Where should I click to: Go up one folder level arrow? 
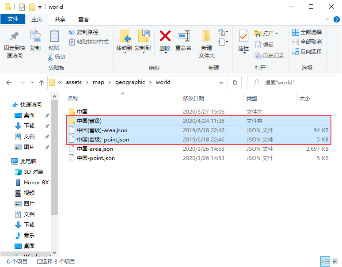tap(42, 83)
